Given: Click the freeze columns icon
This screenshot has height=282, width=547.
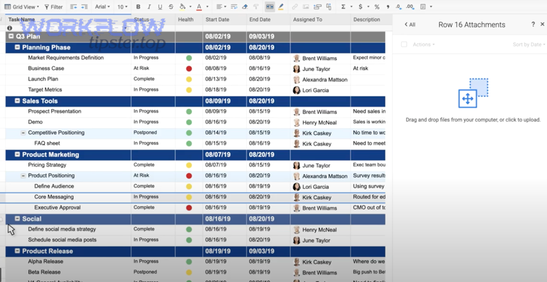Looking at the screenshot, I should point(423,7).
